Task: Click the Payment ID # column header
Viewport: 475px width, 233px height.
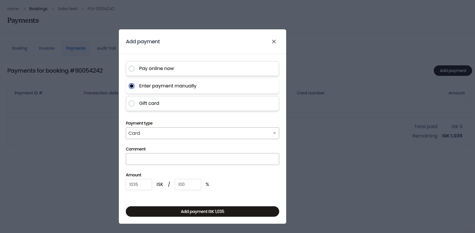Action: (28, 93)
